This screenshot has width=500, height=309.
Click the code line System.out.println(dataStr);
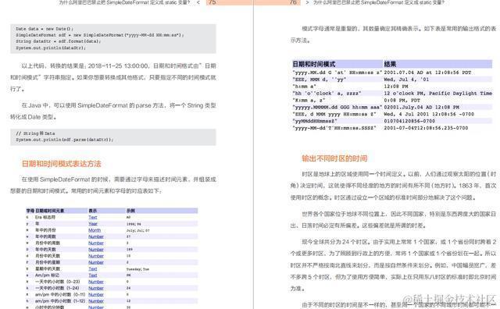tap(51, 48)
